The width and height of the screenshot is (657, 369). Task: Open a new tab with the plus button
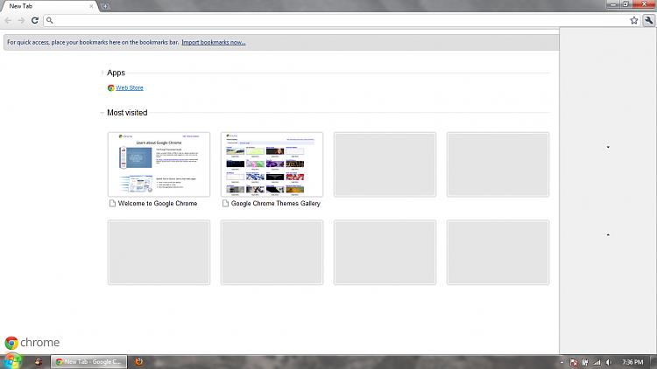pos(105,6)
